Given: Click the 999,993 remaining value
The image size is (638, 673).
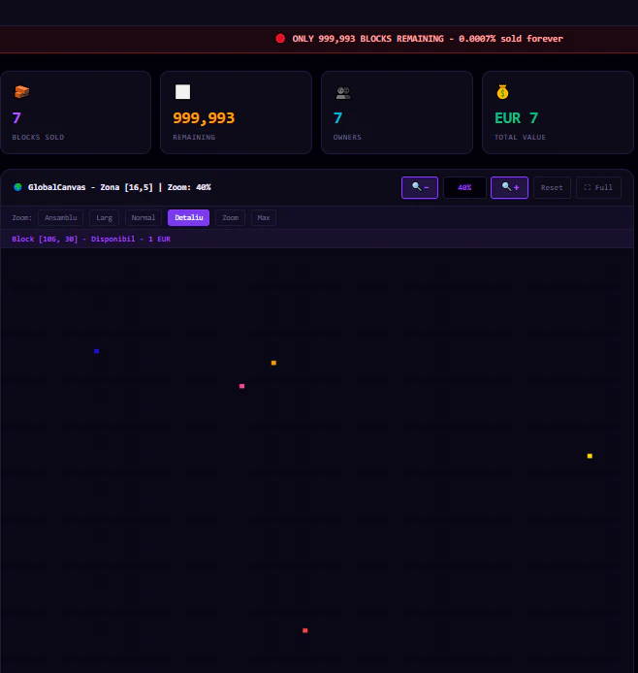Looking at the screenshot, I should coord(204,118).
